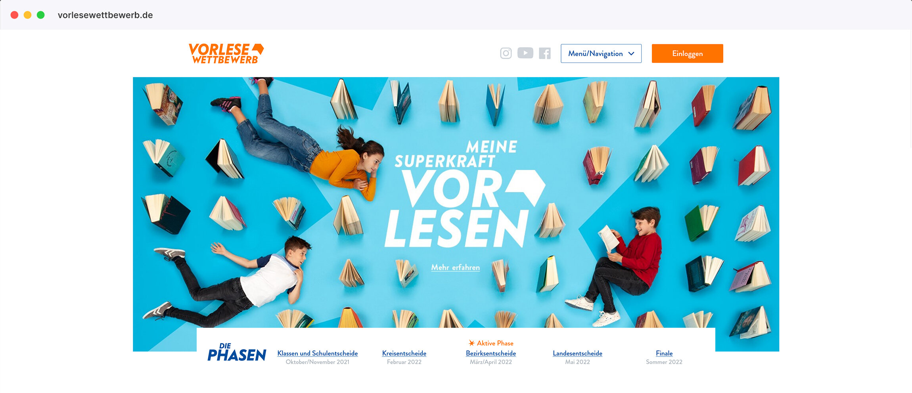This screenshot has height=393, width=912.
Task: Visit the Facebook page icon
Action: click(x=545, y=53)
